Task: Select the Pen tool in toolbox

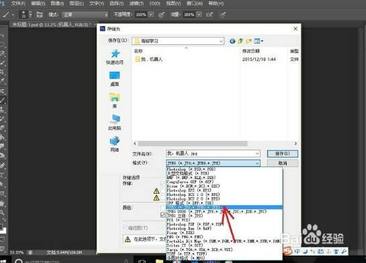Action: [3, 166]
